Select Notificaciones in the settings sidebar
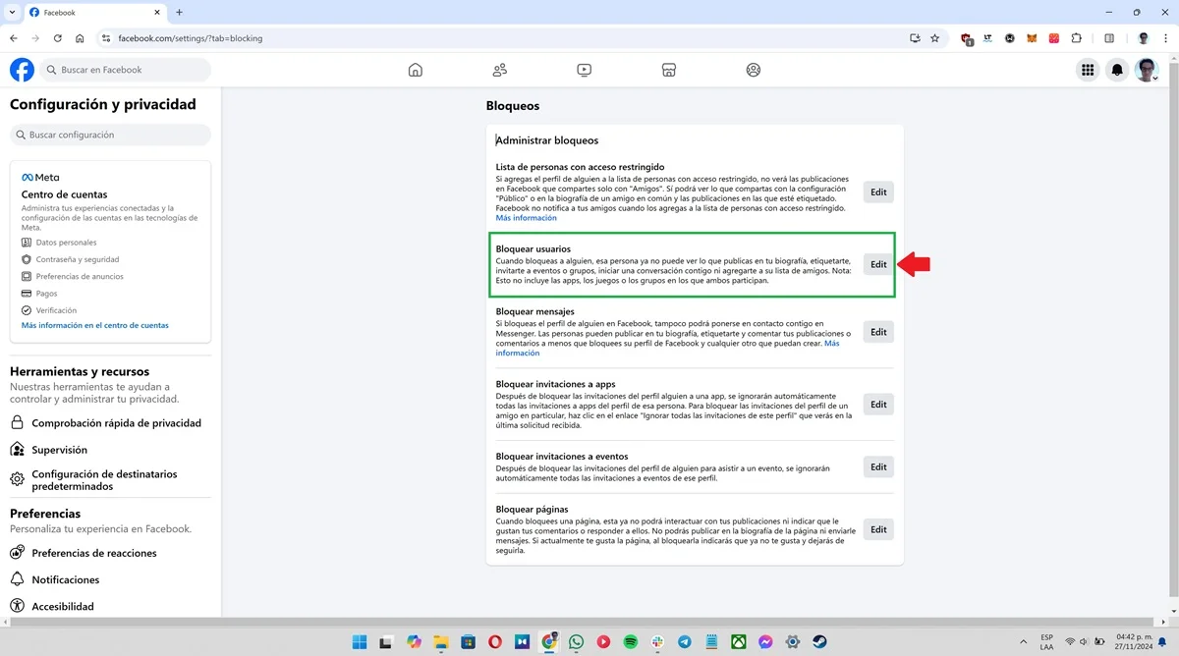 click(66, 579)
